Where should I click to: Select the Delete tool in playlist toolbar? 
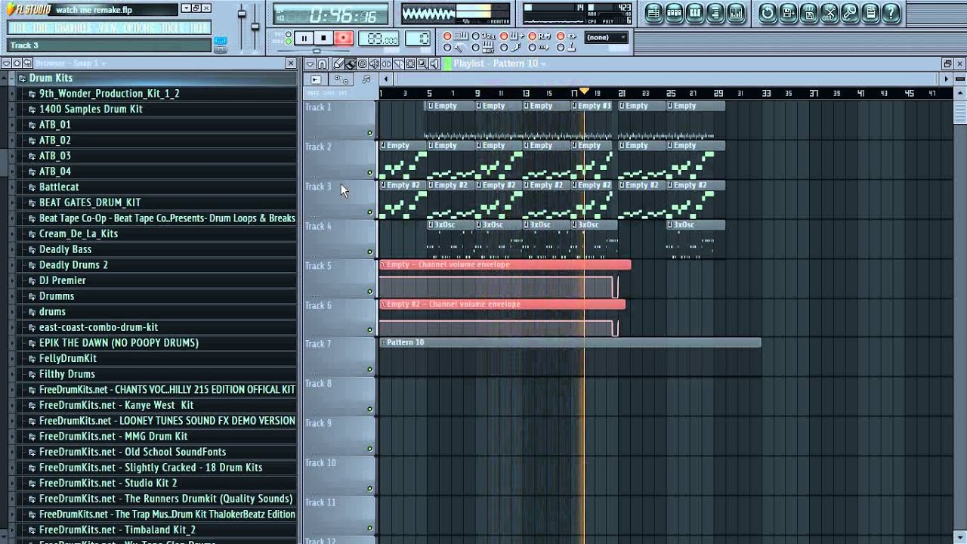tap(362, 63)
